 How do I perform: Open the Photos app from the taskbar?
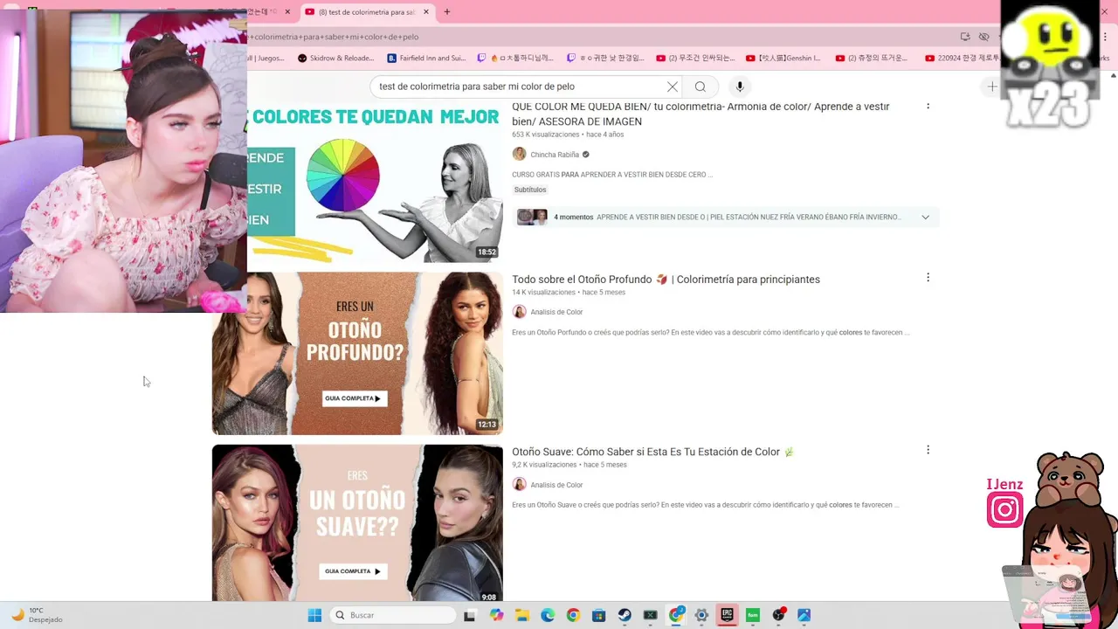pos(804,615)
